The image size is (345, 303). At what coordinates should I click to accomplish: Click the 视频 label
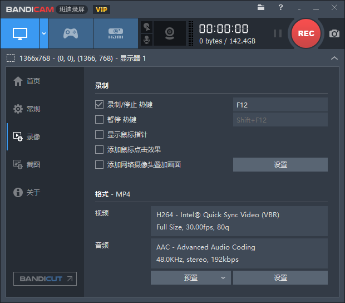tap(102, 213)
